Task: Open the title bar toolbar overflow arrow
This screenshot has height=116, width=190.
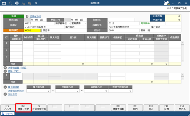Action: 36,3
